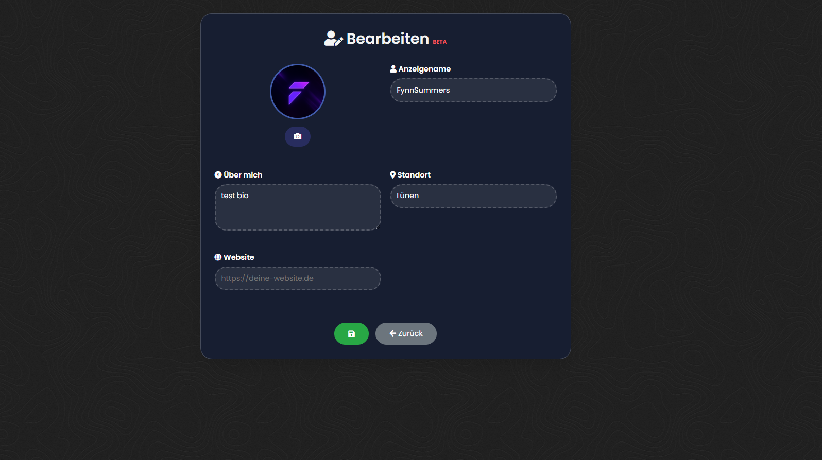Image resolution: width=822 pixels, height=460 pixels.
Task: Focus the Anzeigename field with FynnSummers
Action: 473,90
